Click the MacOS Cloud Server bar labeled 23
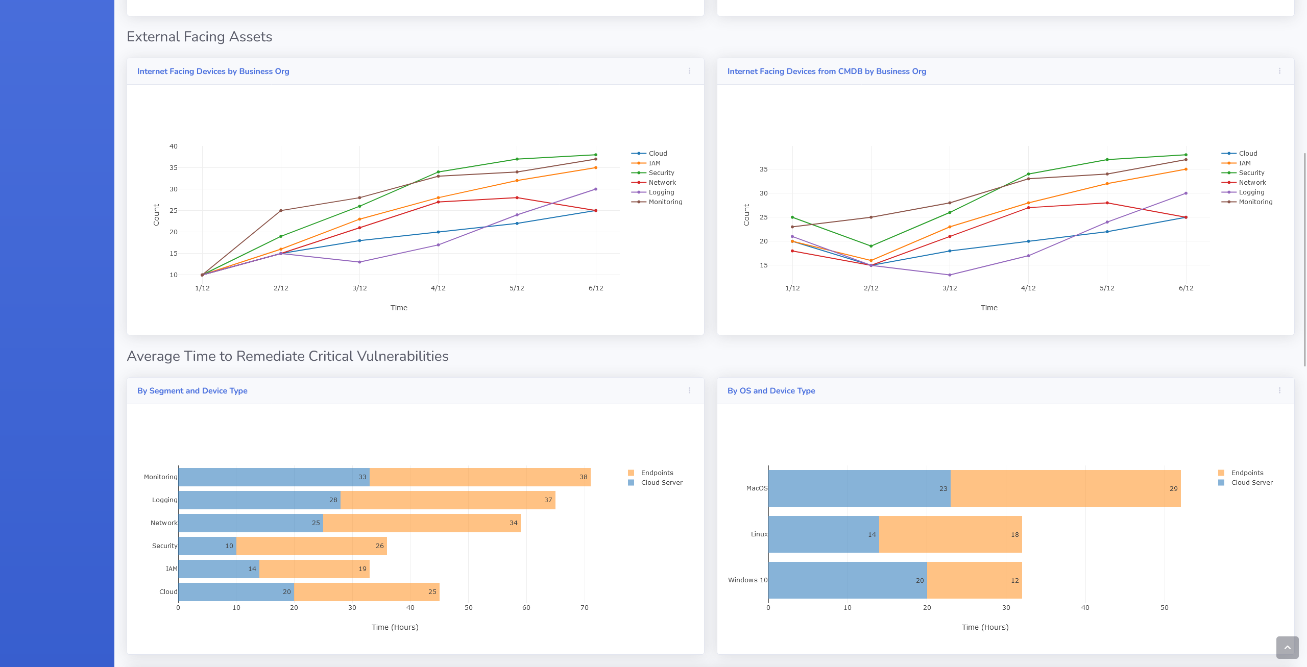This screenshot has height=667, width=1307. [x=859, y=488]
